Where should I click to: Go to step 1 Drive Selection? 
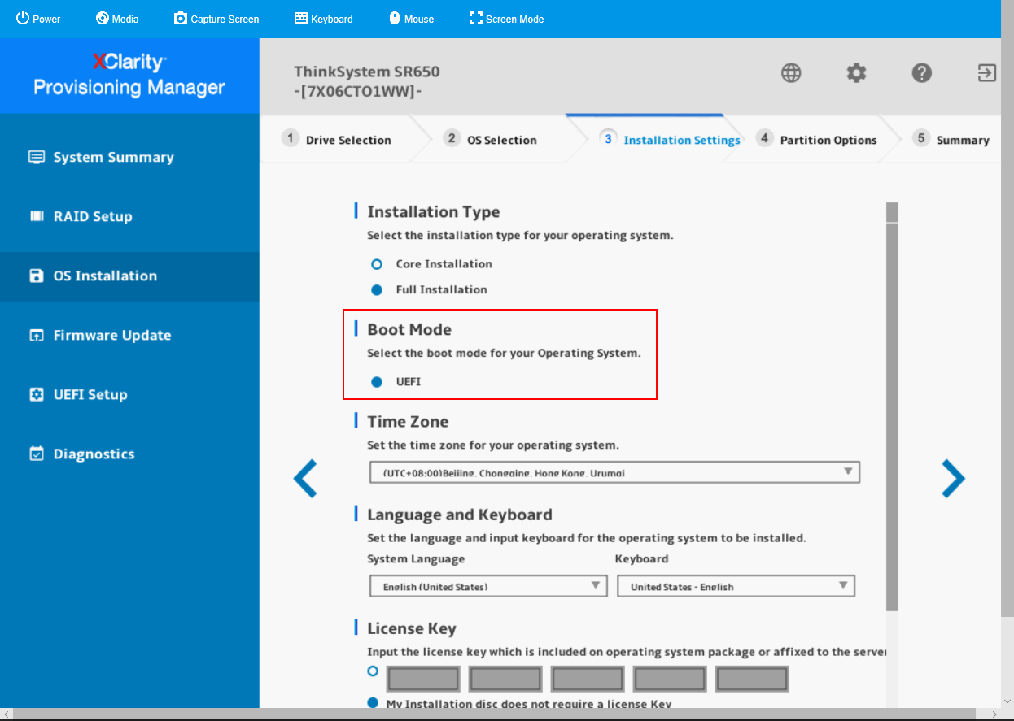[x=337, y=139]
